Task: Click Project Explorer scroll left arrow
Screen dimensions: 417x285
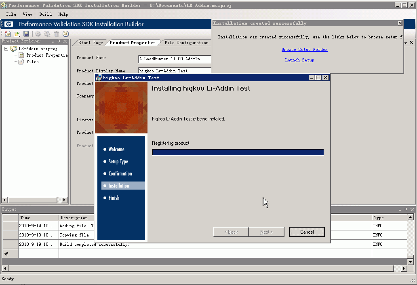Action: tap(4, 200)
